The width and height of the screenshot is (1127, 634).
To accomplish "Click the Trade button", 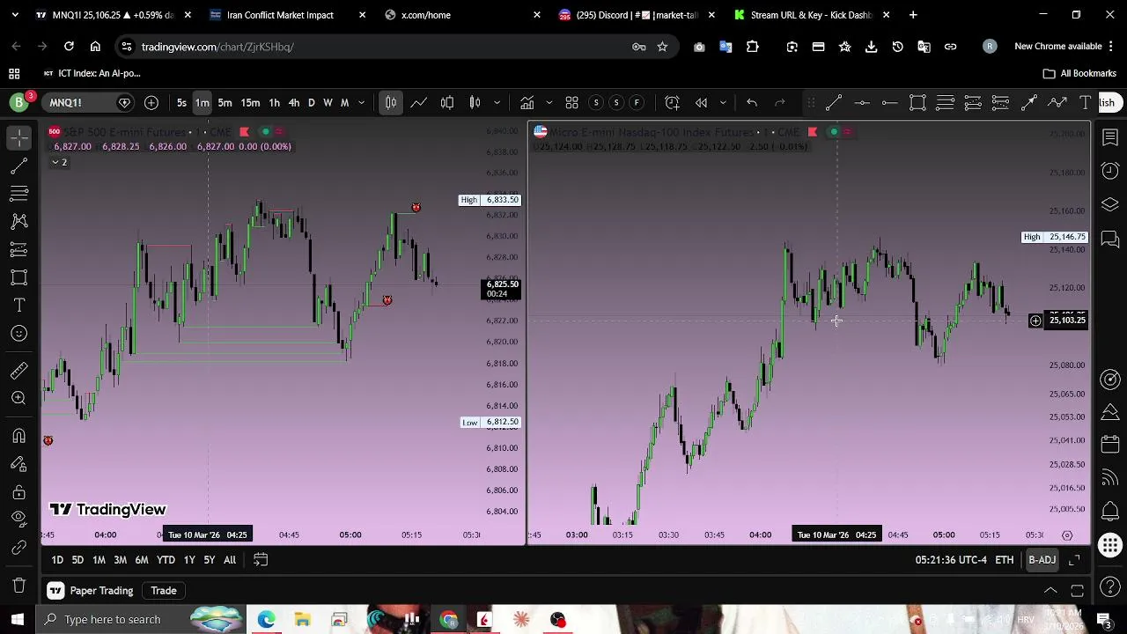I will point(164,591).
